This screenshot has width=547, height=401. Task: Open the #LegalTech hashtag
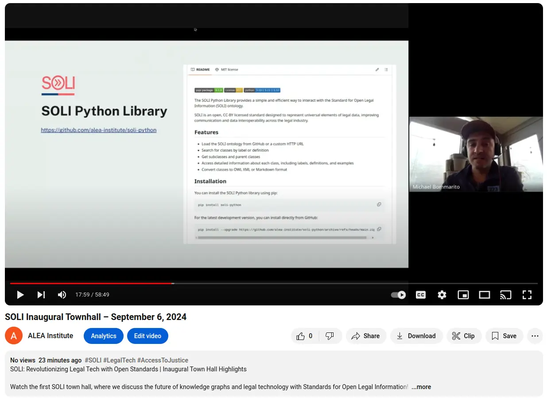click(x=119, y=360)
